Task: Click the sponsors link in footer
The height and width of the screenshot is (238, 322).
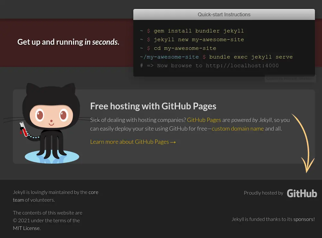Action: (x=304, y=219)
